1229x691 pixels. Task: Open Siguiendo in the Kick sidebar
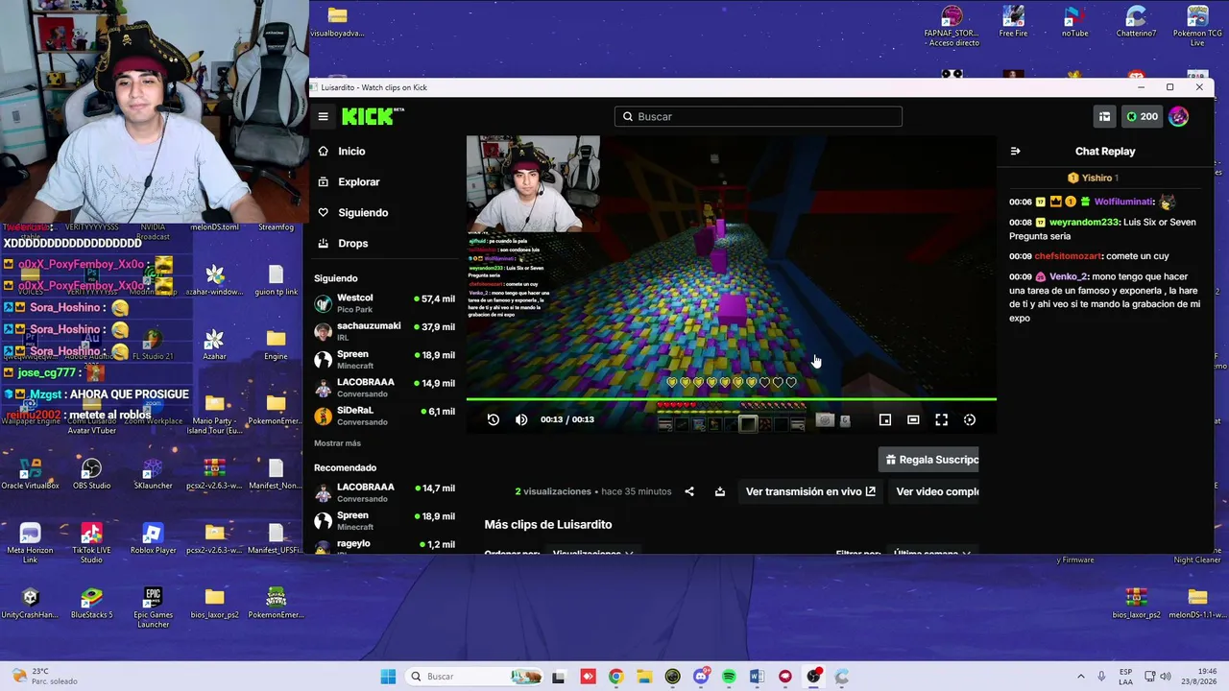coord(363,212)
